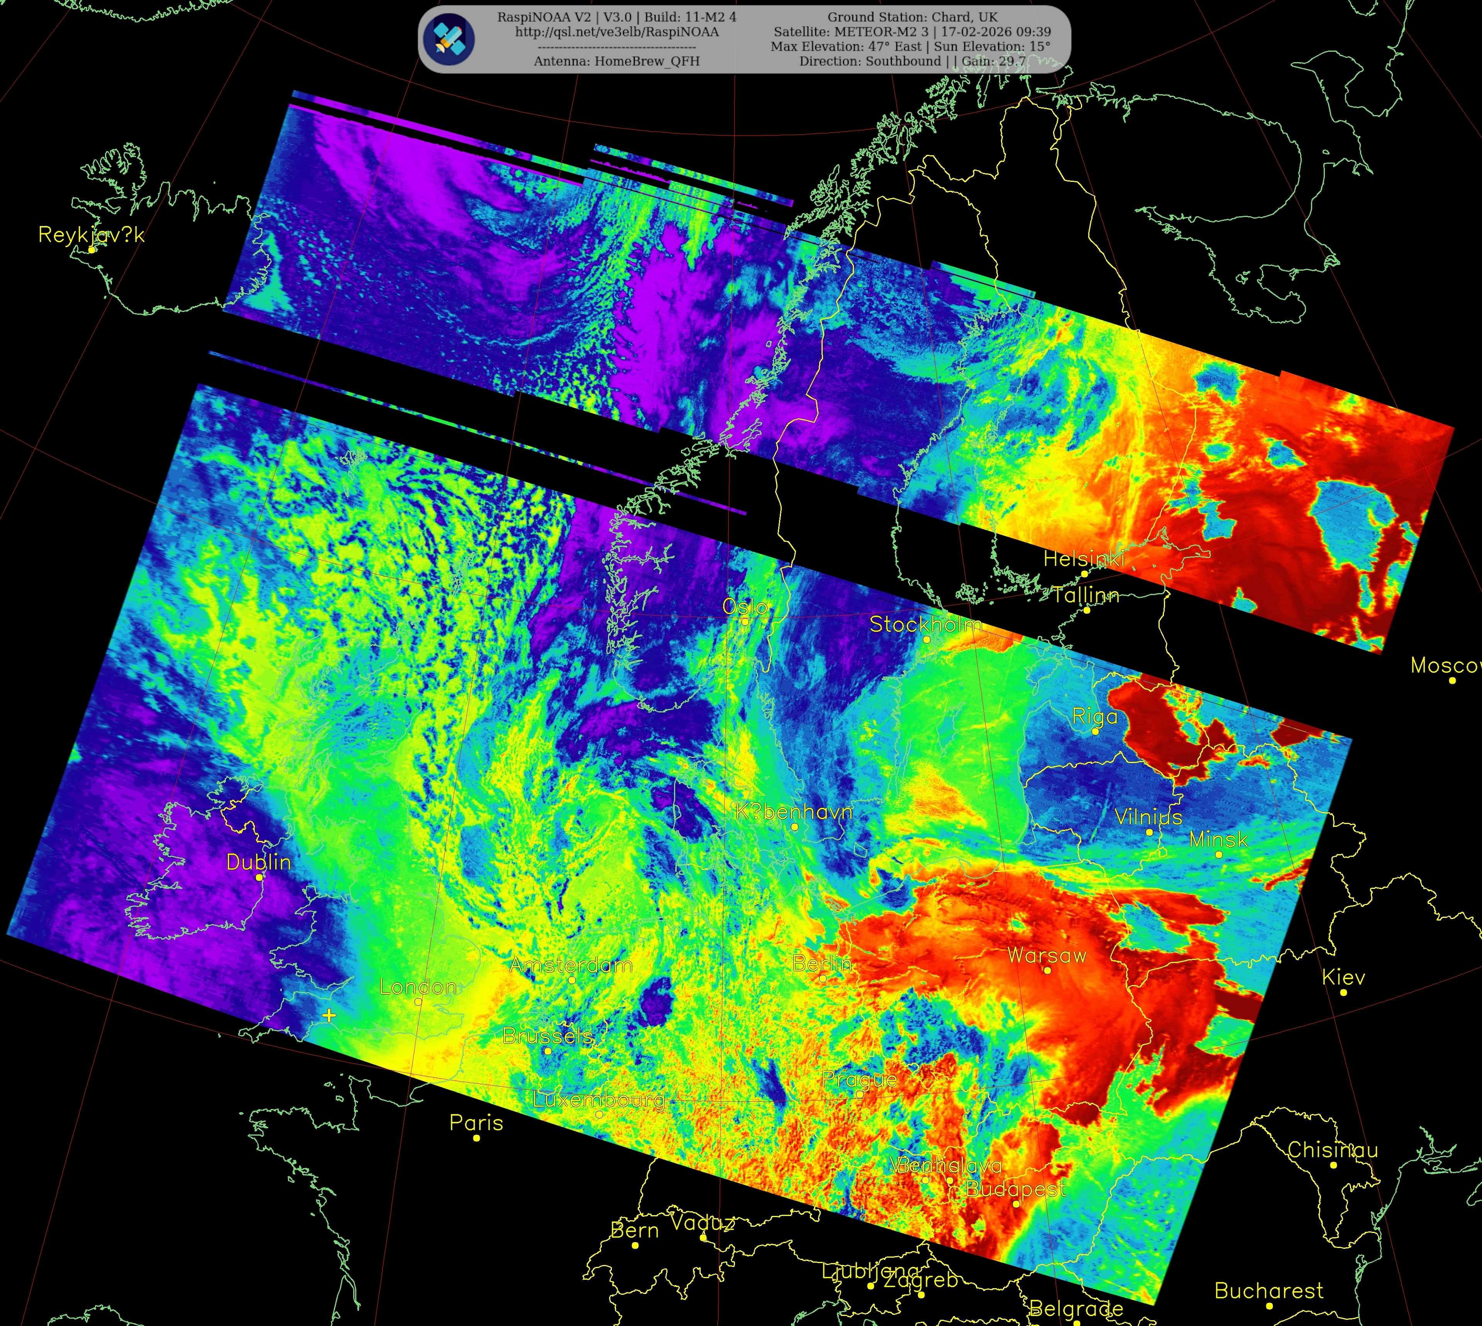This screenshot has height=1326, width=1482.
Task: Click the Minsk city label
Action: [x=1218, y=839]
